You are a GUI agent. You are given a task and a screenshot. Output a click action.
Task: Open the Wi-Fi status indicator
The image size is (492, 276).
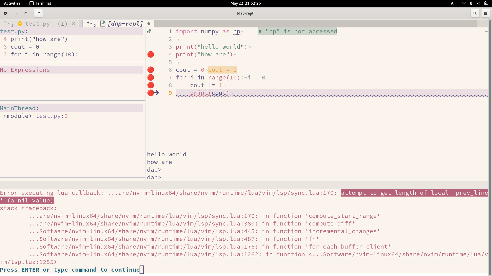(464, 3)
